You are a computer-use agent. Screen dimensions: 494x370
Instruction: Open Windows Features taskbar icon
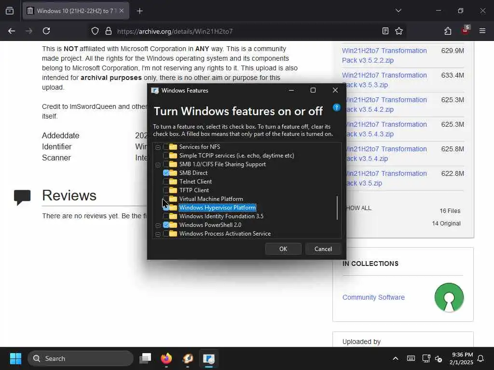(x=208, y=358)
